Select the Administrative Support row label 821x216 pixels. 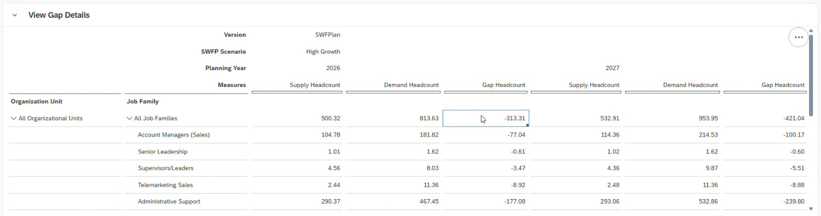[x=169, y=202]
